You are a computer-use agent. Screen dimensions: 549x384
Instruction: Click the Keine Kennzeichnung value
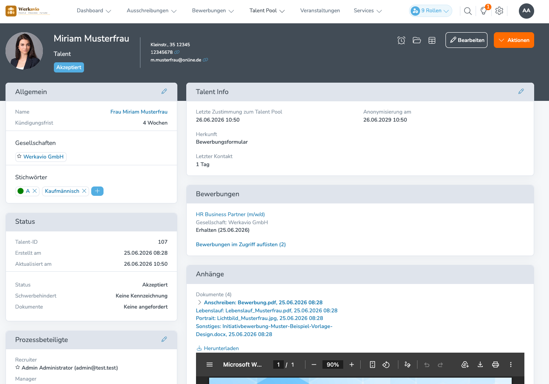[x=142, y=296]
